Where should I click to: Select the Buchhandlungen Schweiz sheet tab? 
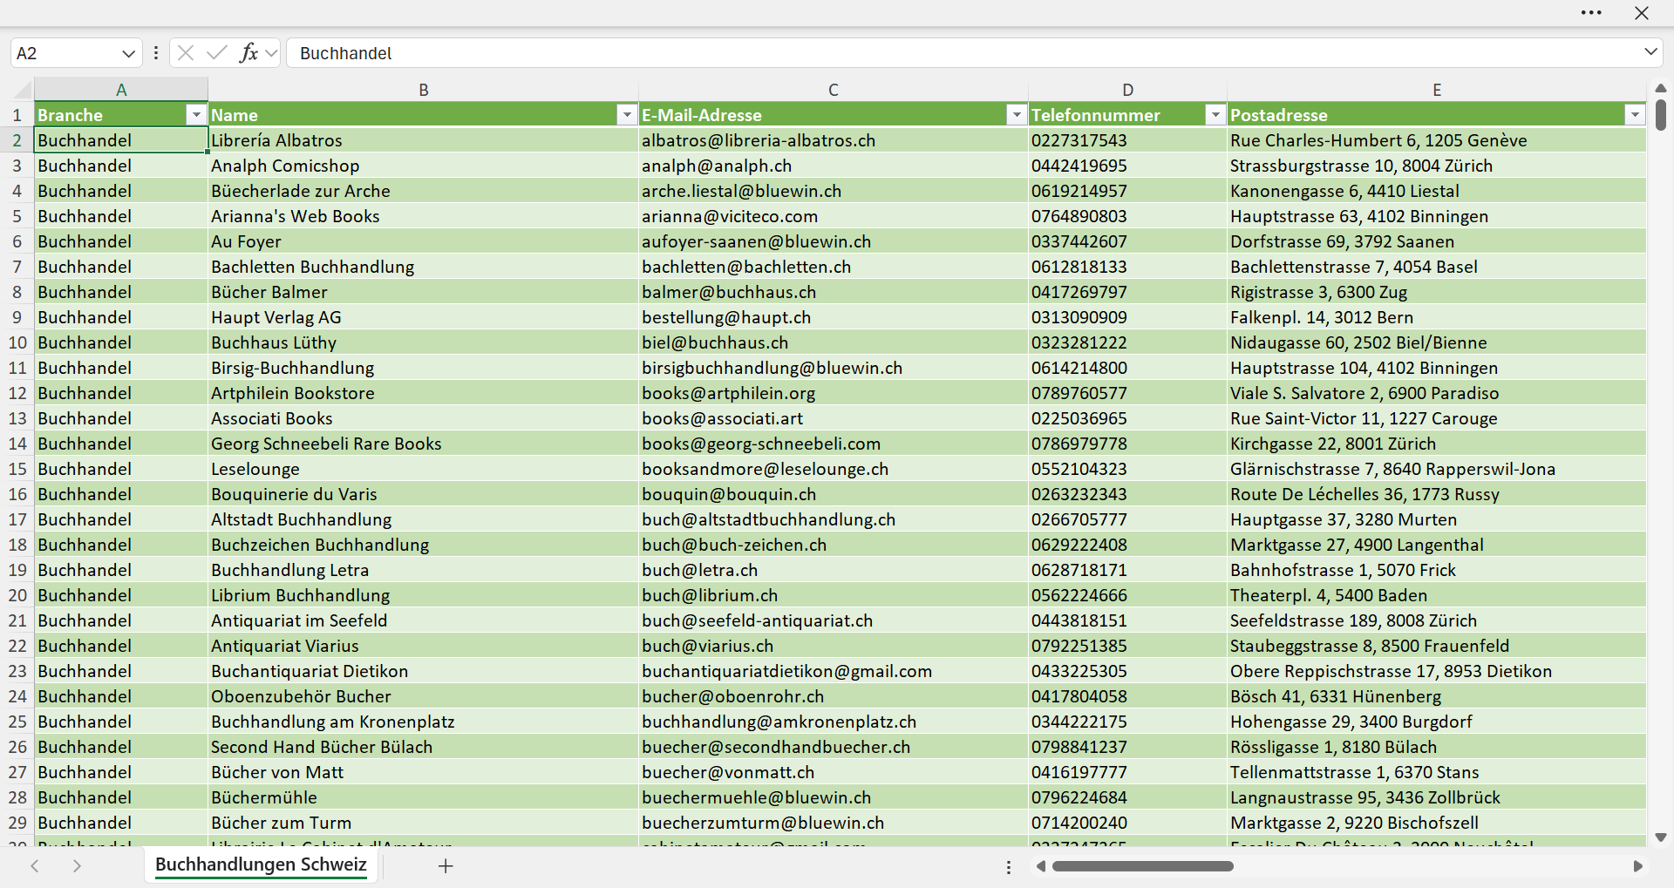pyautogui.click(x=261, y=864)
